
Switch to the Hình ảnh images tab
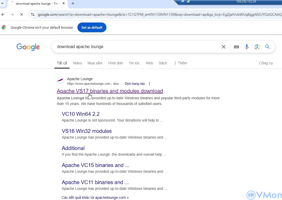(x=115, y=63)
